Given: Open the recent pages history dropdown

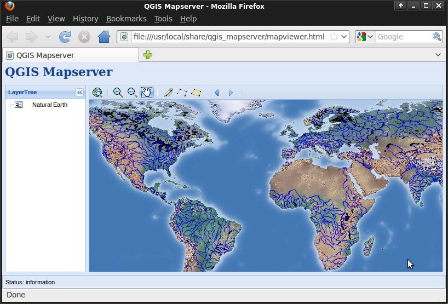Looking at the screenshot, I should [x=48, y=37].
